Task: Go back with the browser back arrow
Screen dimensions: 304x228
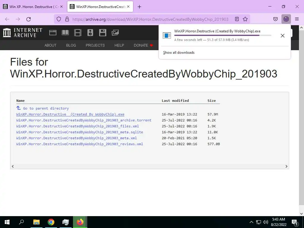Action: (x=7, y=19)
